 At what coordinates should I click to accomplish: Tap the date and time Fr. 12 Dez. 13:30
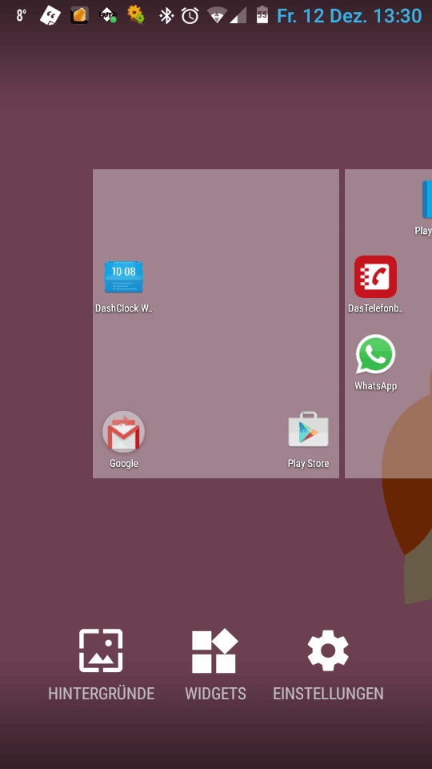pyautogui.click(x=350, y=16)
